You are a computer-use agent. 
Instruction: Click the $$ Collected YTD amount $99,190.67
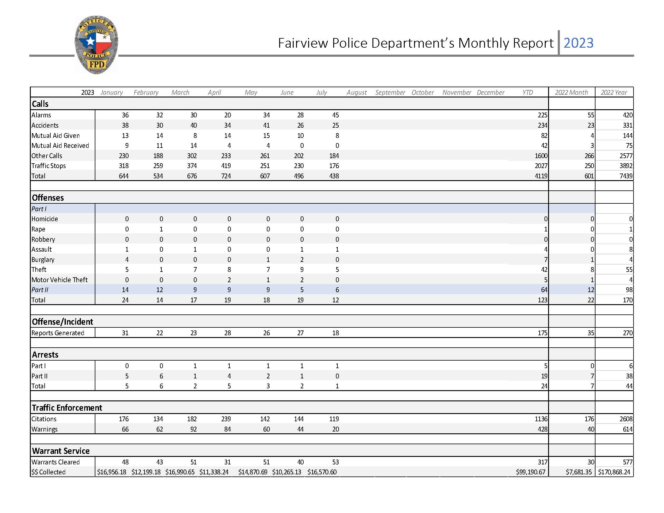coord(531,472)
